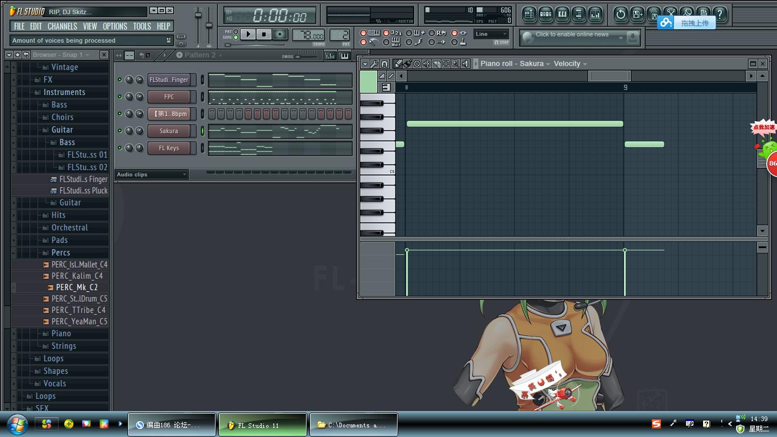The width and height of the screenshot is (777, 437).
Task: Click the Sakura channel button
Action: (x=169, y=131)
